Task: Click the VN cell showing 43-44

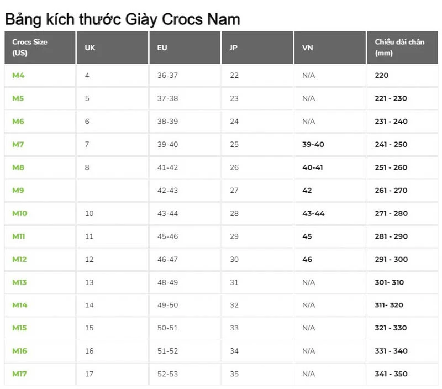Action: (x=313, y=213)
